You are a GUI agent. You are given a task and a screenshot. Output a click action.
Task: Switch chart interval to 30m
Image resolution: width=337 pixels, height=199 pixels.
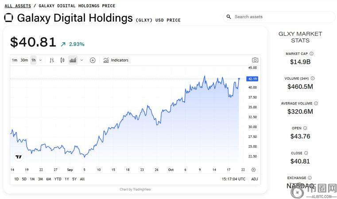(24, 60)
